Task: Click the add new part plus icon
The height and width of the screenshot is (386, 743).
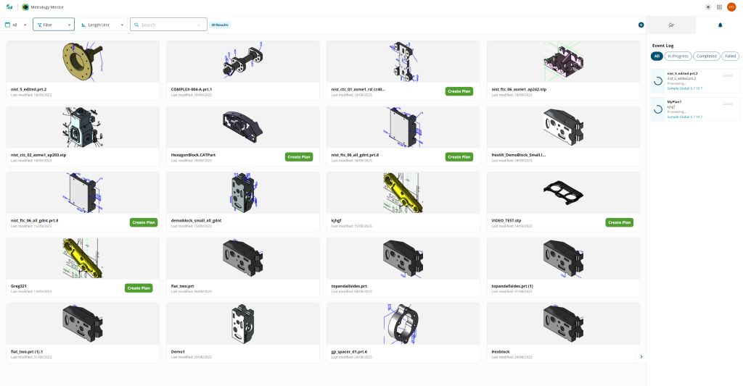Action: coord(641,25)
